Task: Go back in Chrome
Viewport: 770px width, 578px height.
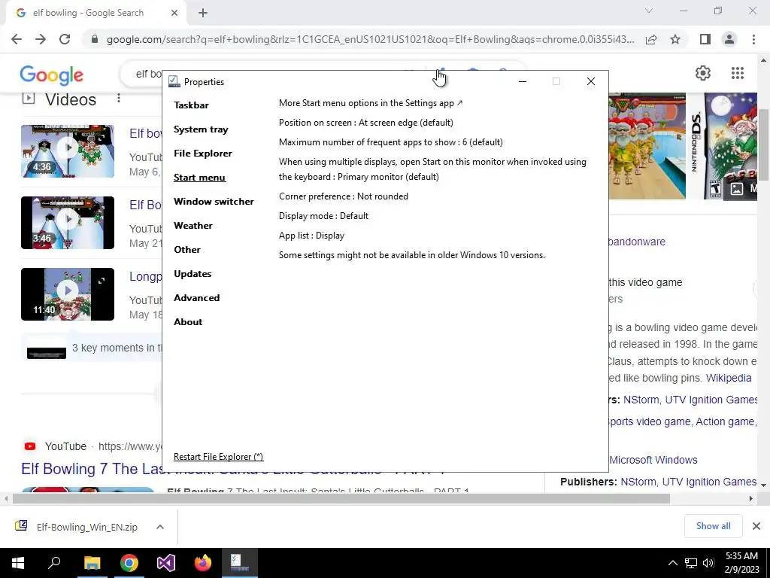Action: pos(17,39)
